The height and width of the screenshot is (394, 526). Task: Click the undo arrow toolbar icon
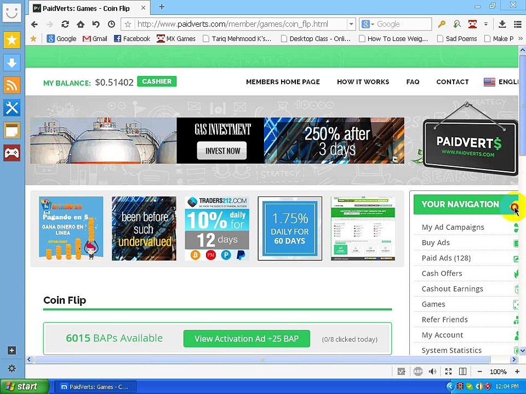tap(96, 24)
